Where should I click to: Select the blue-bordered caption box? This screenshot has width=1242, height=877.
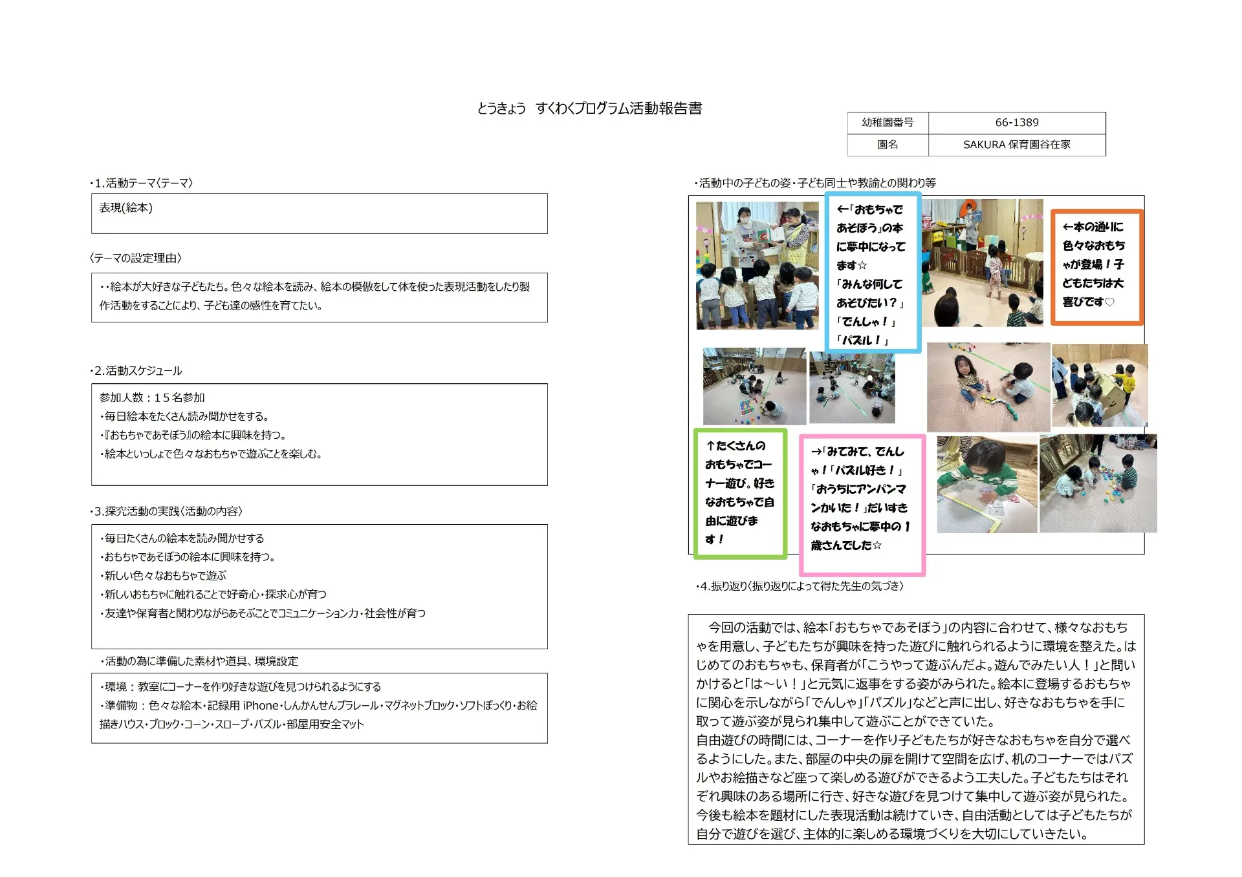pos(872,273)
